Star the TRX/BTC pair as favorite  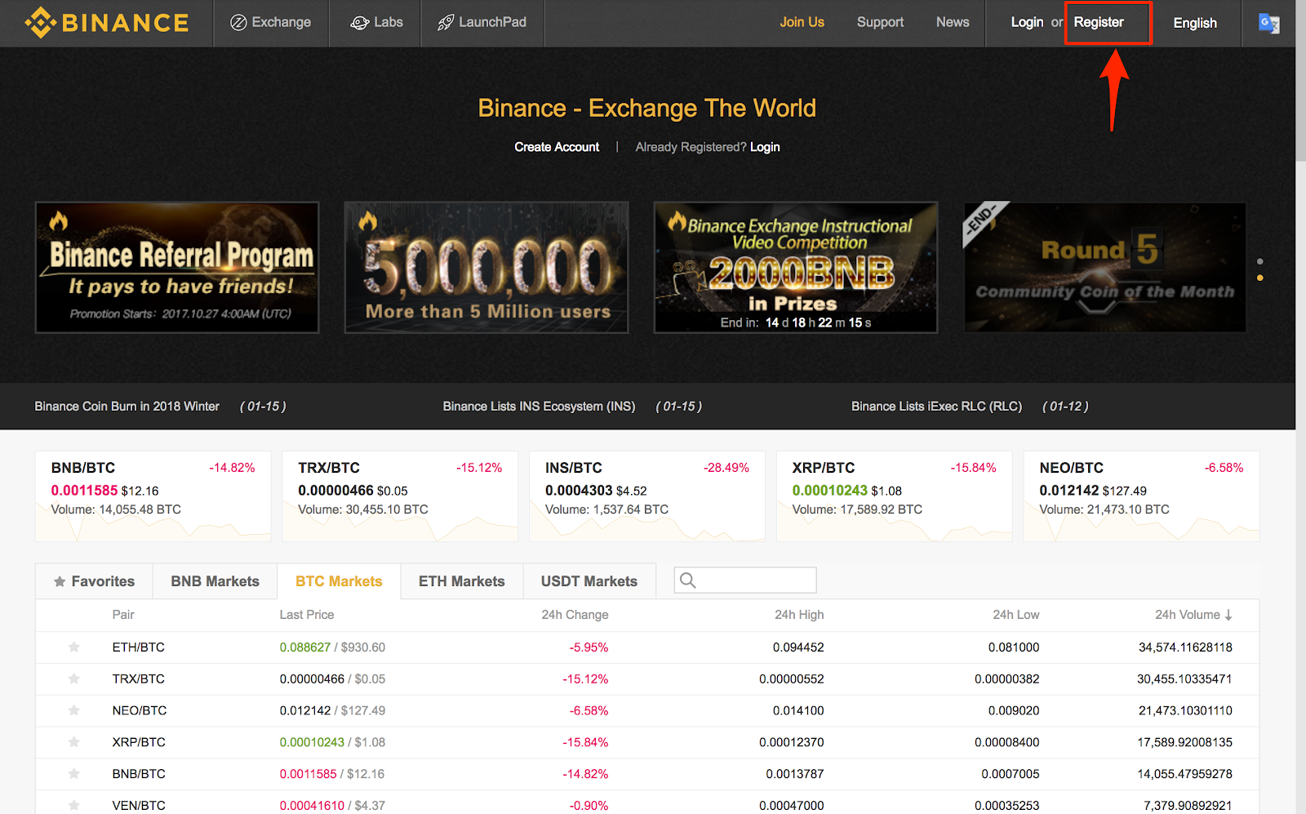point(74,679)
